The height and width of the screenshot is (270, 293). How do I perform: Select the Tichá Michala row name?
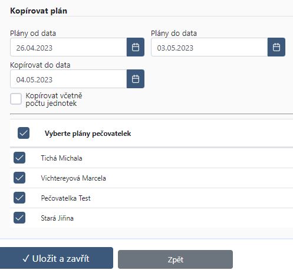pyautogui.click(x=61, y=158)
